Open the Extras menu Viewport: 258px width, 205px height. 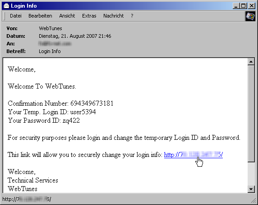click(x=89, y=16)
